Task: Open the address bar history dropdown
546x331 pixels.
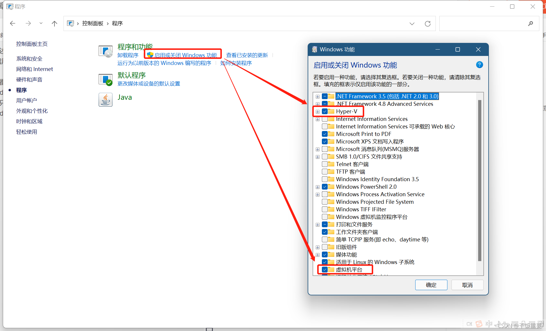Action: [x=412, y=23]
